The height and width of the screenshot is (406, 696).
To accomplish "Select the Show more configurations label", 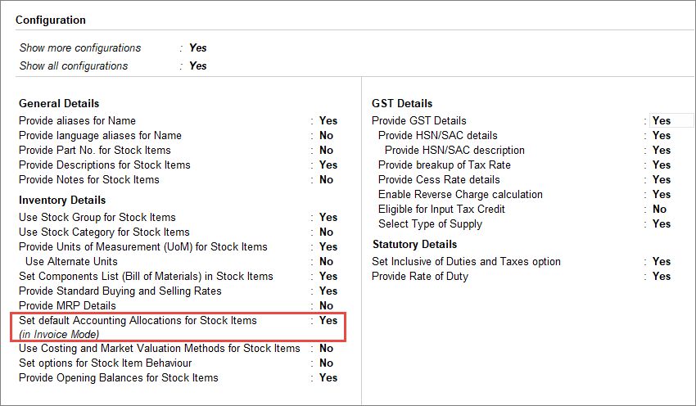I will coord(80,48).
